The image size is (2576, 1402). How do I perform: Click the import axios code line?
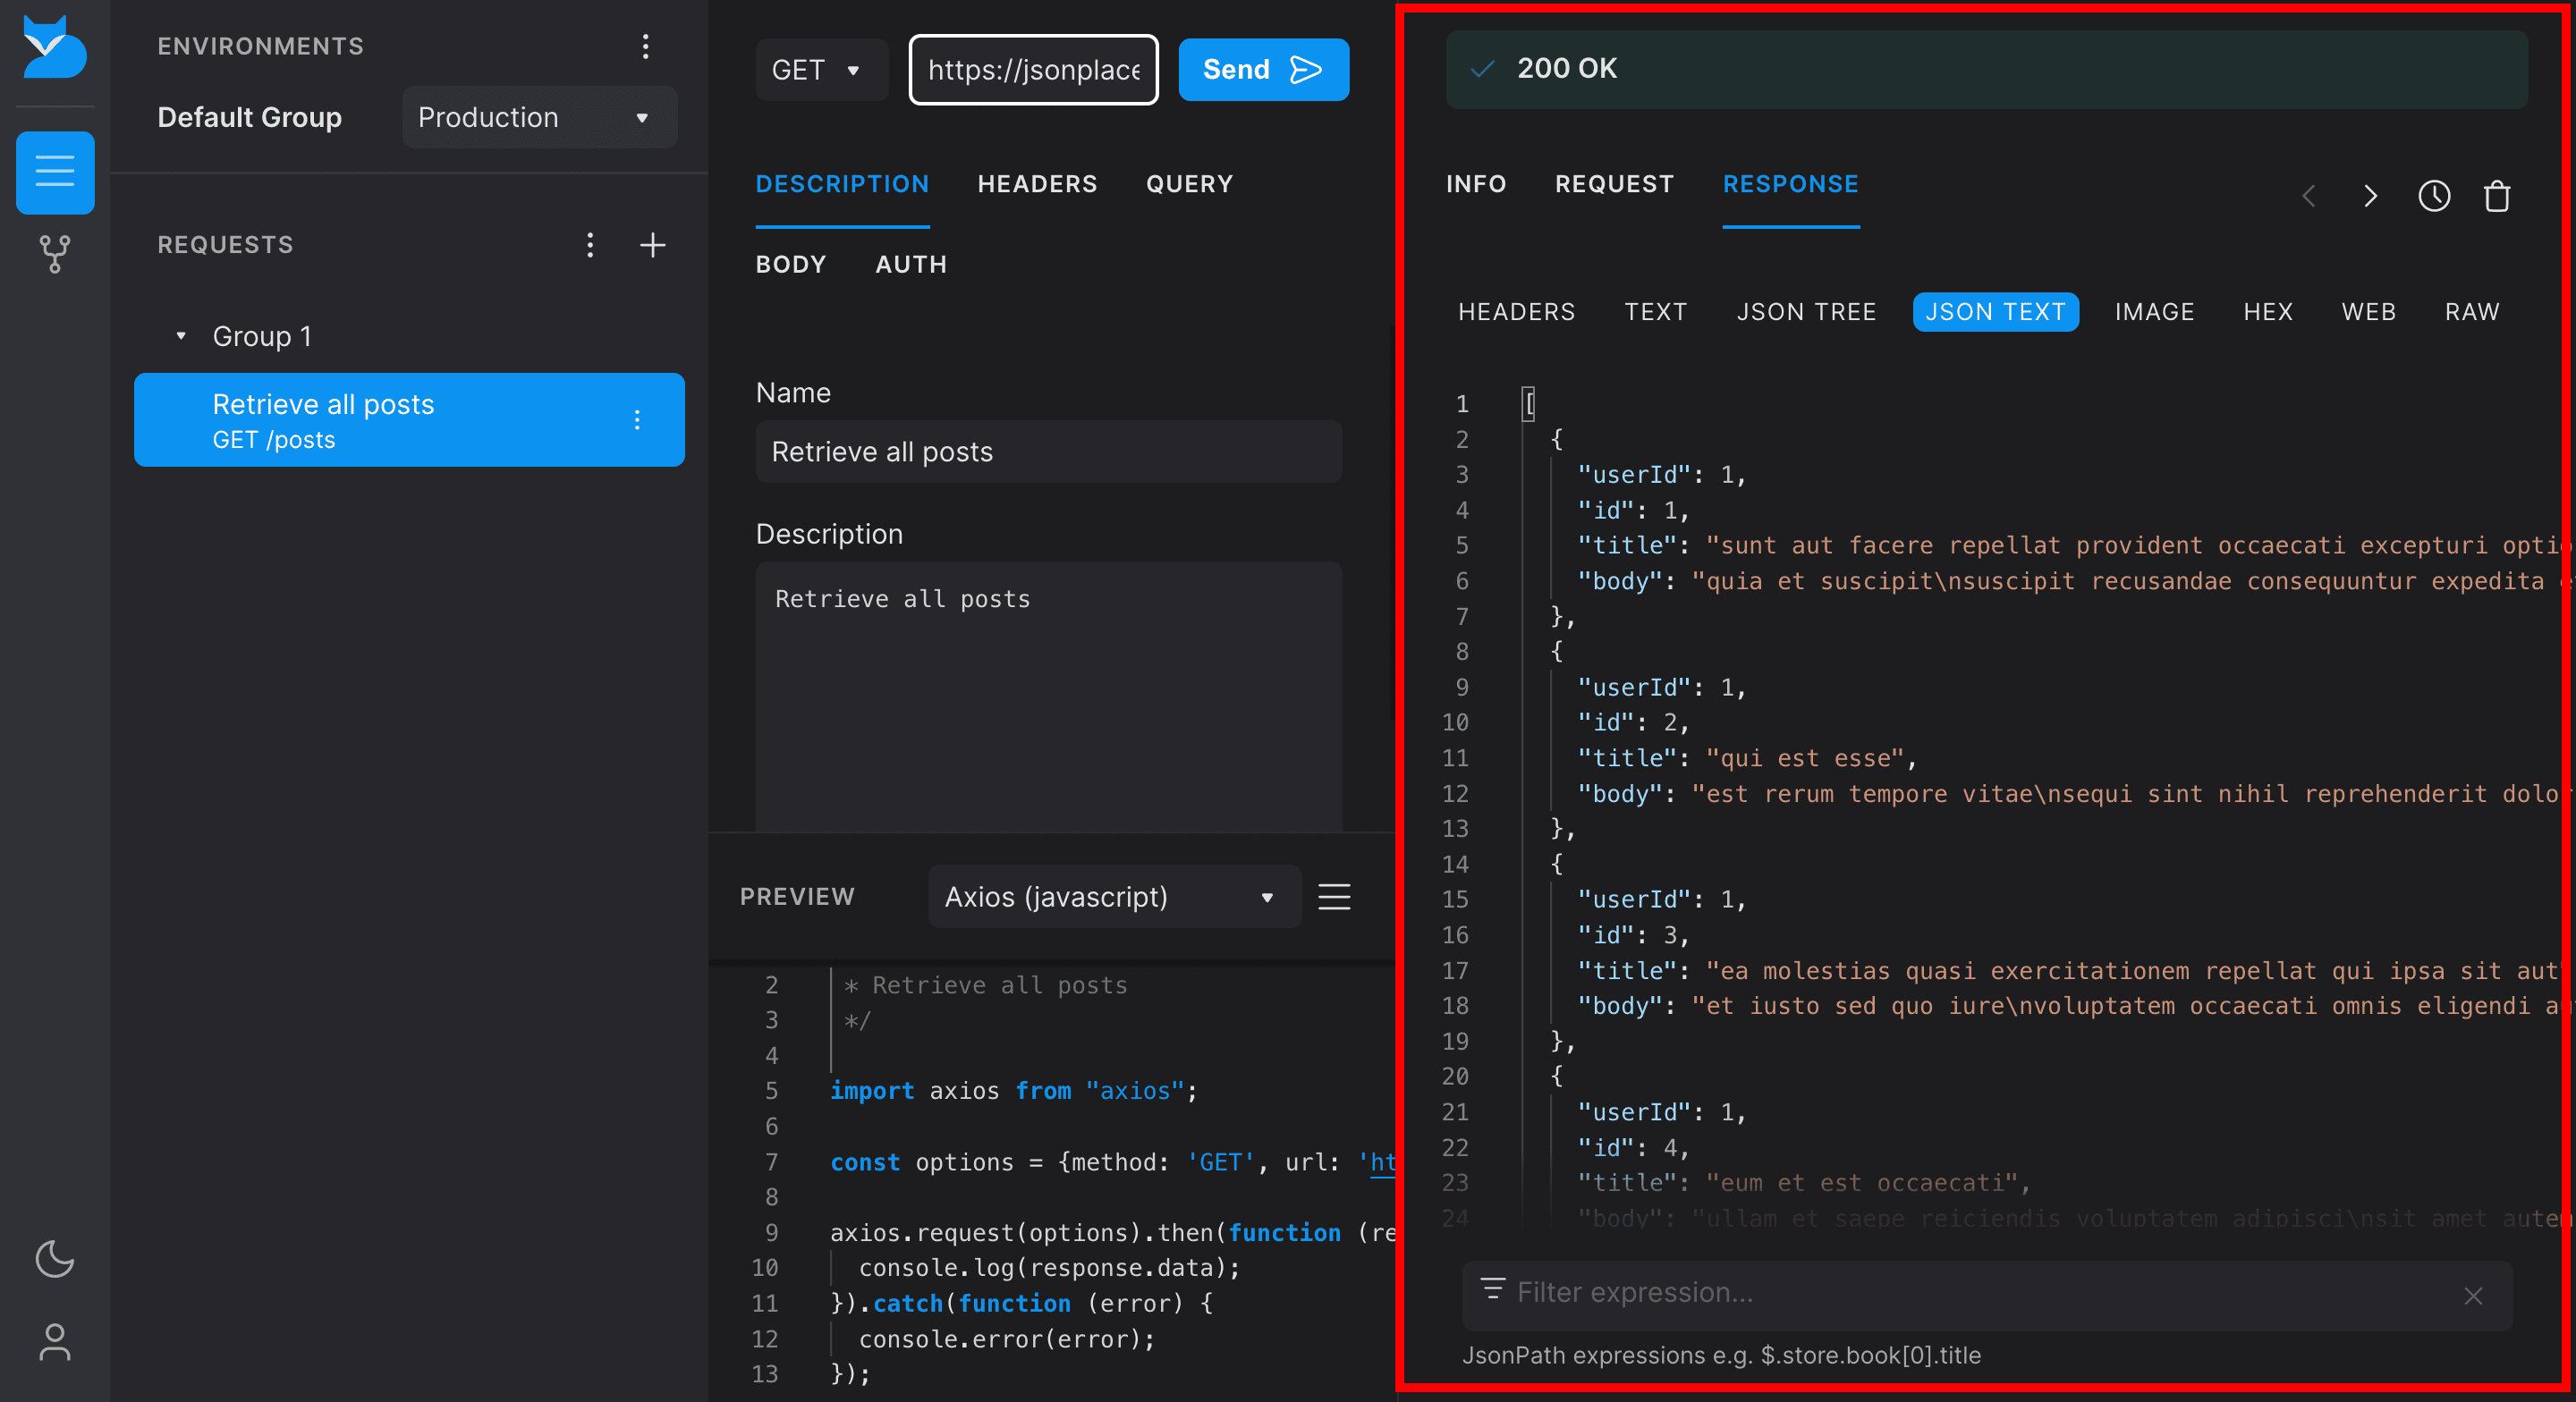click(x=1014, y=1091)
